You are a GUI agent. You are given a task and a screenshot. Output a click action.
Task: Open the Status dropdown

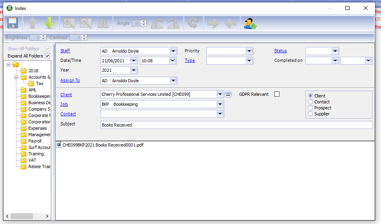point(335,51)
